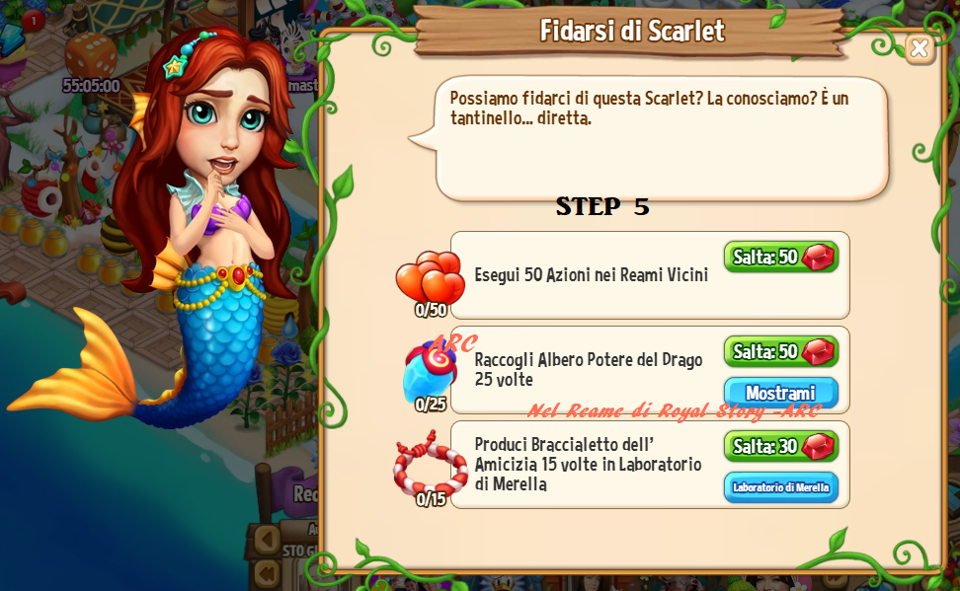This screenshot has width=960, height=591.
Task: Click the Mostrami button
Action: tap(780, 392)
